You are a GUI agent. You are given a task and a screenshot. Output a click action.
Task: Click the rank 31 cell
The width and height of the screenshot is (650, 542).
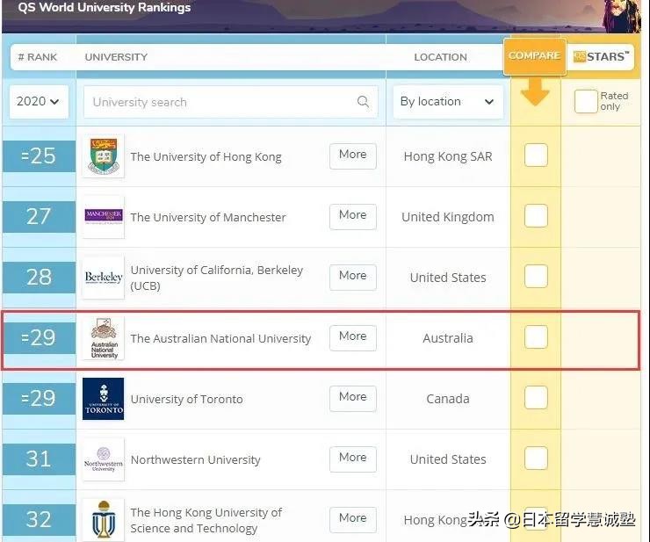point(39,459)
